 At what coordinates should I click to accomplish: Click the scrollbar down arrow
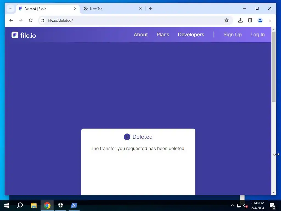pyautogui.click(x=274, y=193)
